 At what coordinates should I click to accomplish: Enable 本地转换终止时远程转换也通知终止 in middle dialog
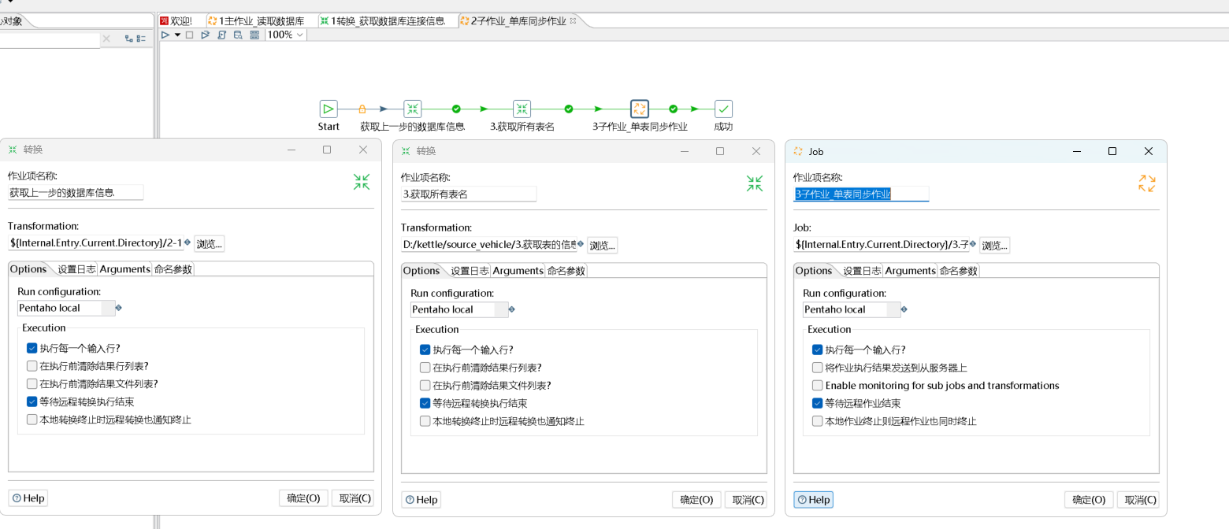click(x=425, y=421)
